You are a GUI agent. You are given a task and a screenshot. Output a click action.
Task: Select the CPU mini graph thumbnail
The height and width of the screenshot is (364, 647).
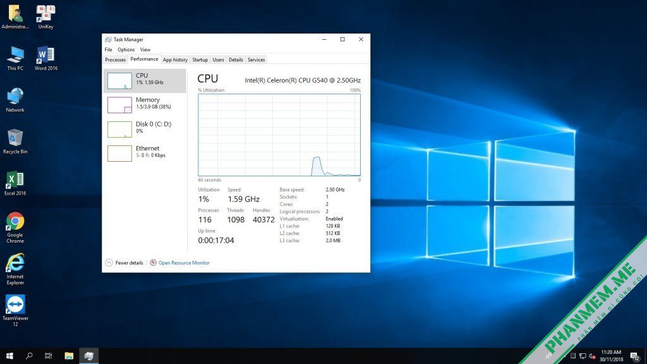point(119,81)
